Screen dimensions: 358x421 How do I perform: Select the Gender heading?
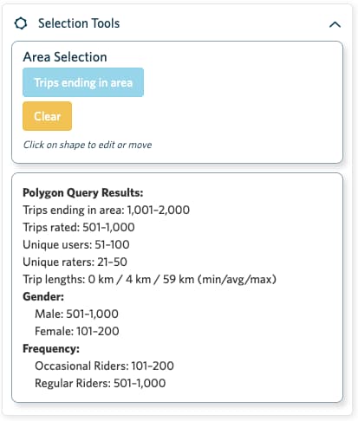tap(43, 296)
